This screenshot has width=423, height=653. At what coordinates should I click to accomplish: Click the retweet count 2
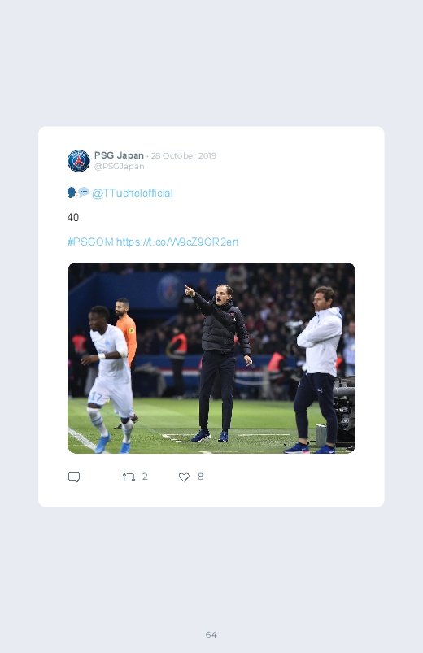[x=145, y=477]
